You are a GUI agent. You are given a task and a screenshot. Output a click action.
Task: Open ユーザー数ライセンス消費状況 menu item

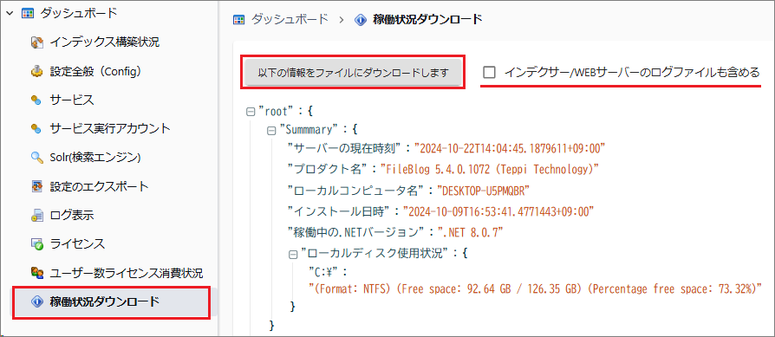coord(126,273)
